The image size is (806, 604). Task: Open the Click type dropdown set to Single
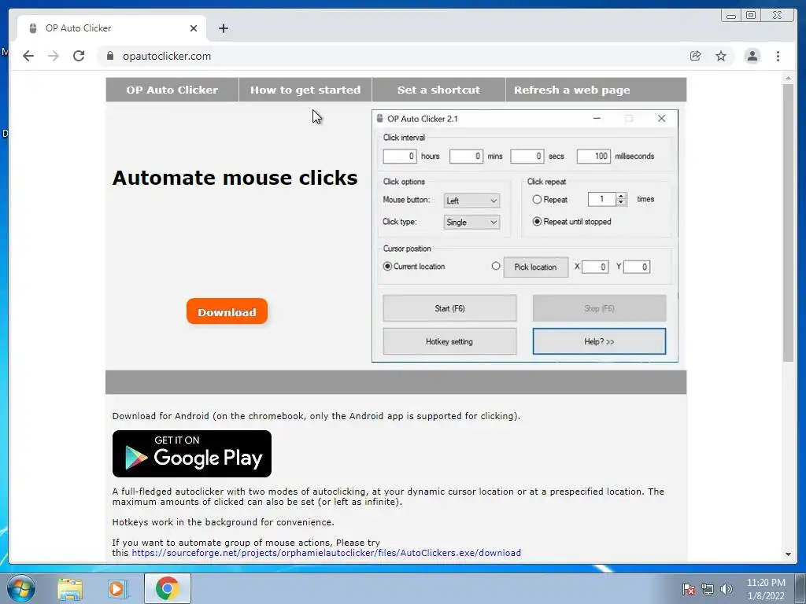(x=471, y=222)
